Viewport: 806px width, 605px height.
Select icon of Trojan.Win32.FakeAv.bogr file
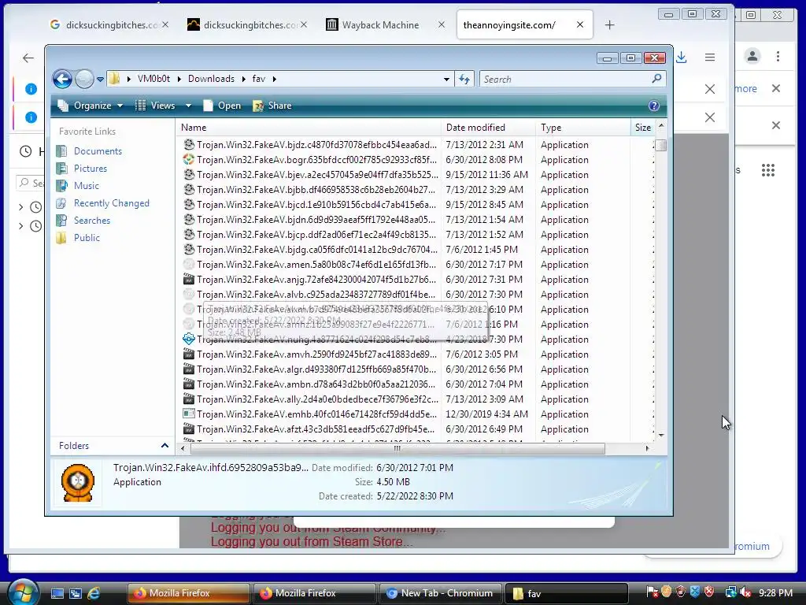[x=189, y=159]
